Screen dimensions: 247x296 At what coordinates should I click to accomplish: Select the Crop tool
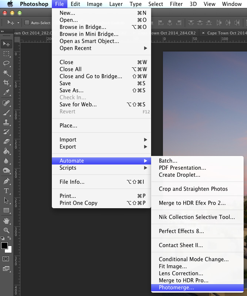[6, 83]
